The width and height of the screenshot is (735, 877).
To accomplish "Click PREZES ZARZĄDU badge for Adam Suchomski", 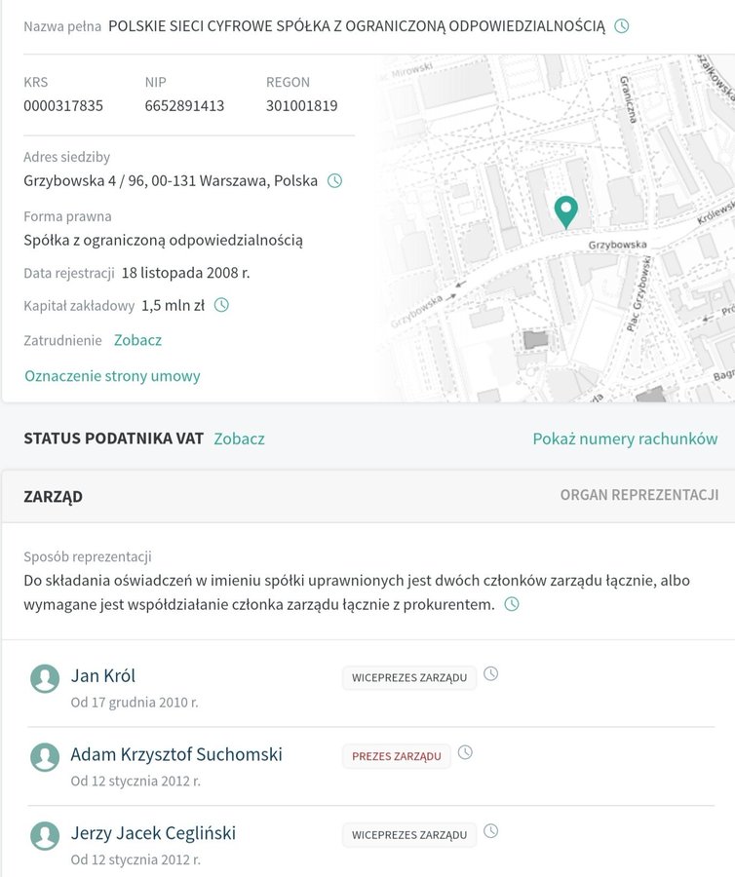I will tap(397, 756).
